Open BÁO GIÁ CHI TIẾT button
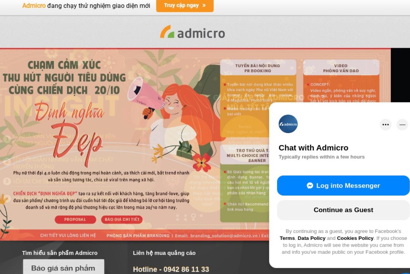 point(122,219)
